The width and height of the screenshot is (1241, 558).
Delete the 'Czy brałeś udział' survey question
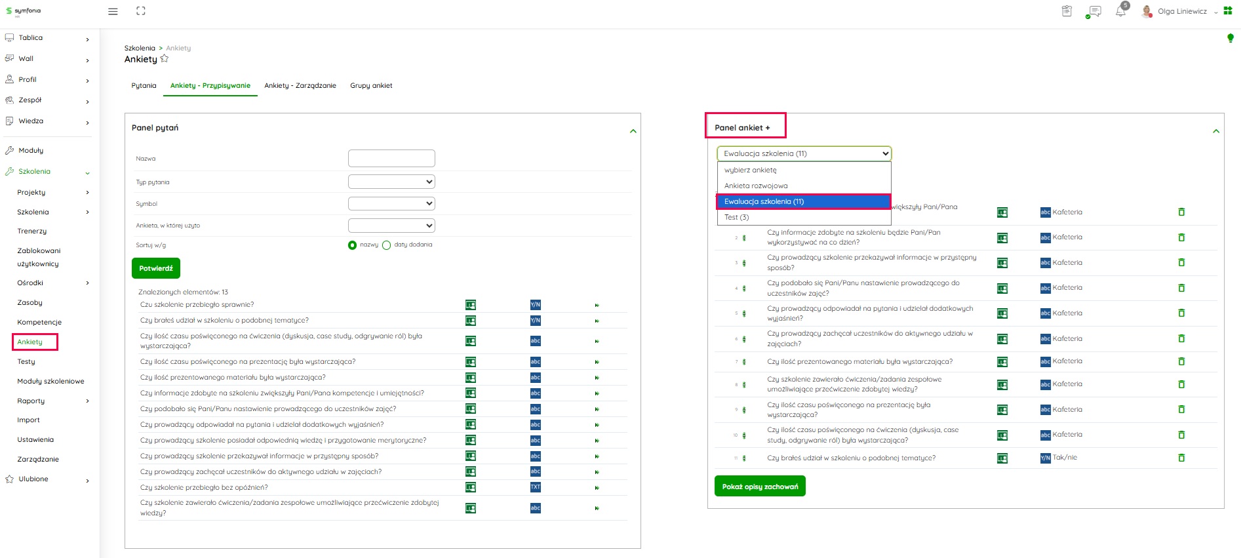pos(1181,458)
